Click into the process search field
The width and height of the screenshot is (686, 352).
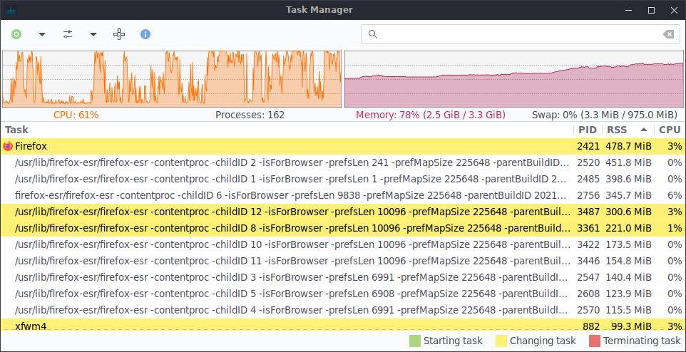pyautogui.click(x=520, y=34)
